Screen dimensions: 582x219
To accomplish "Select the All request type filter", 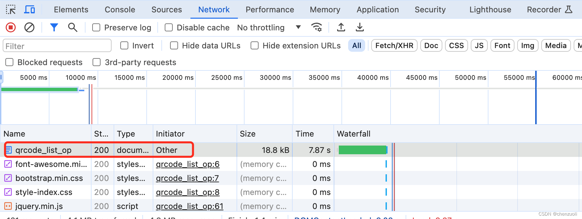I will pyautogui.click(x=357, y=45).
